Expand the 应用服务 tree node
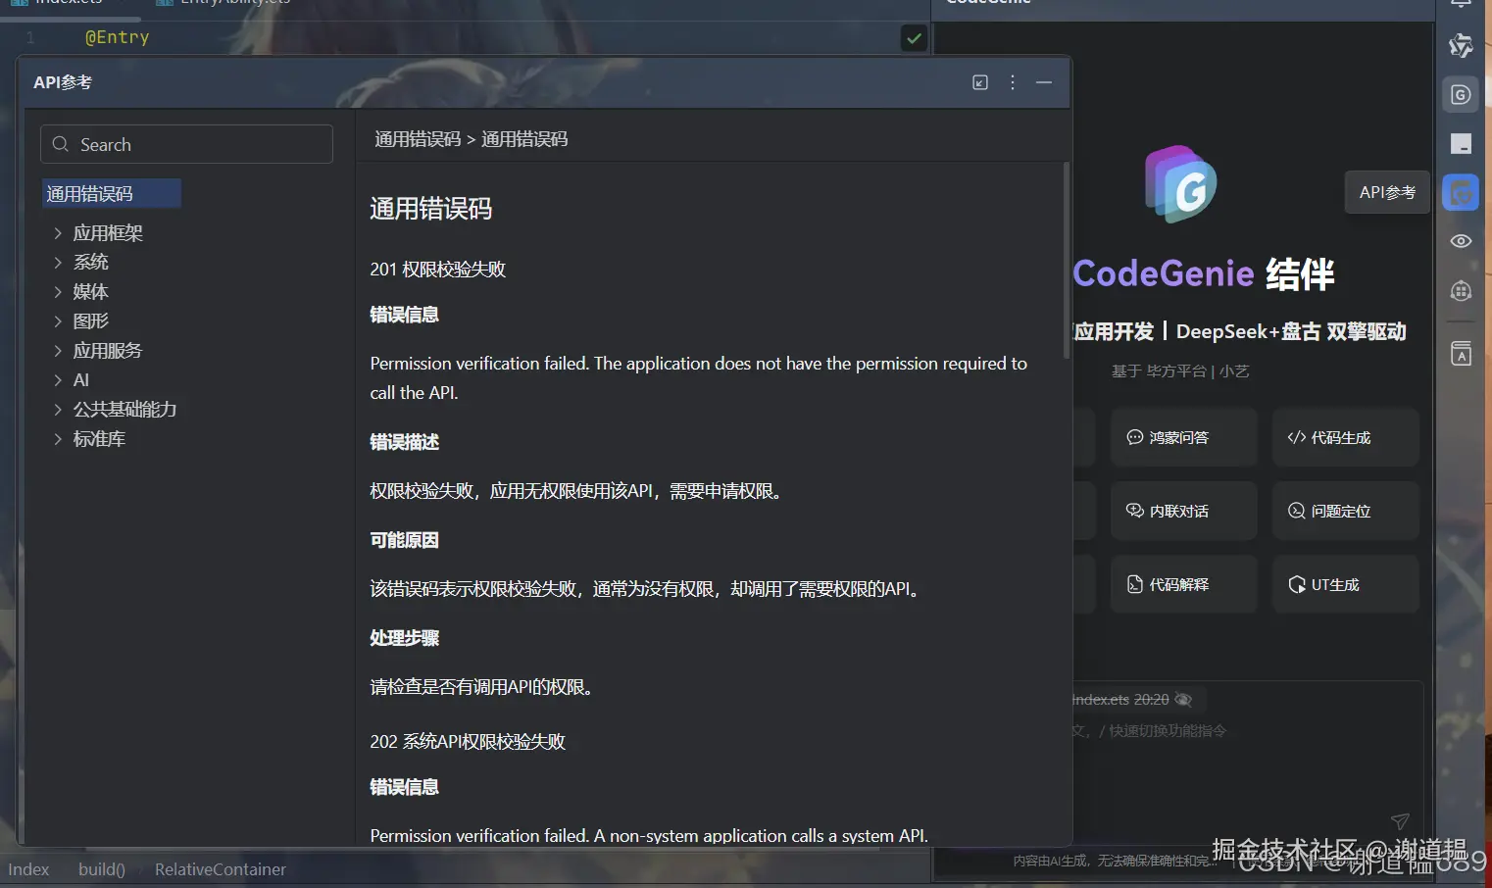Image resolution: width=1492 pixels, height=888 pixels. click(x=58, y=351)
